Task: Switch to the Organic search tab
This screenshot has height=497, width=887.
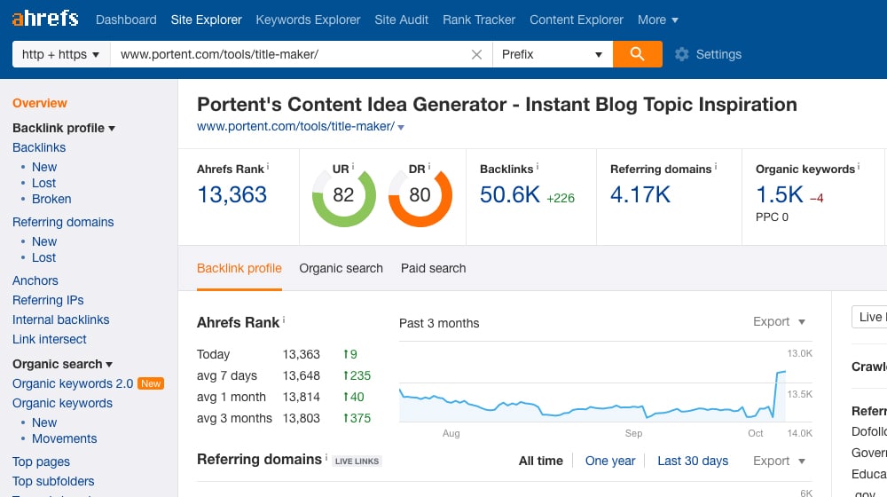Action: coord(341,268)
